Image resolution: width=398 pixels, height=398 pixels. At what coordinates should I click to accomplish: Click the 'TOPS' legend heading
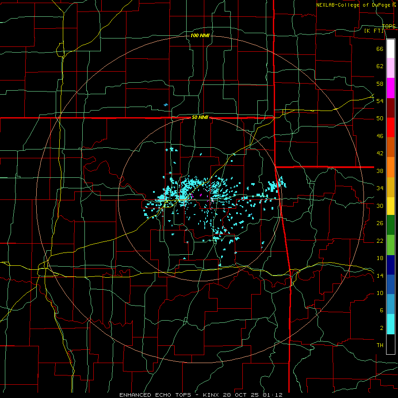[x=389, y=27]
